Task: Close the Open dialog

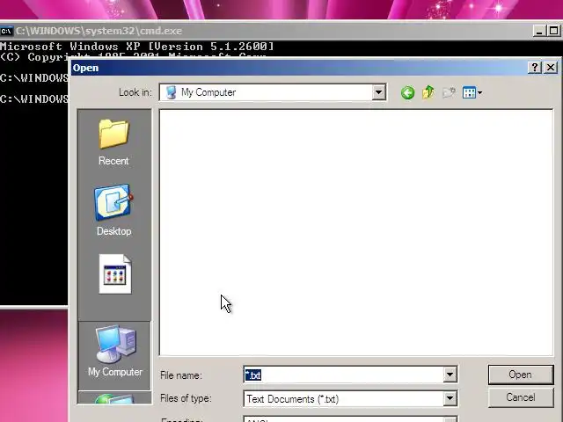Action: coord(551,68)
